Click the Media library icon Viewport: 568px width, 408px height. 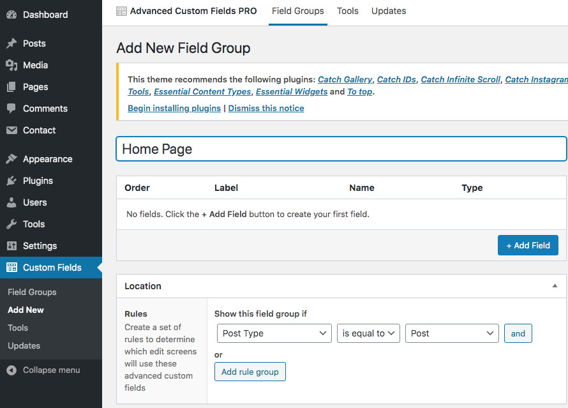point(11,65)
